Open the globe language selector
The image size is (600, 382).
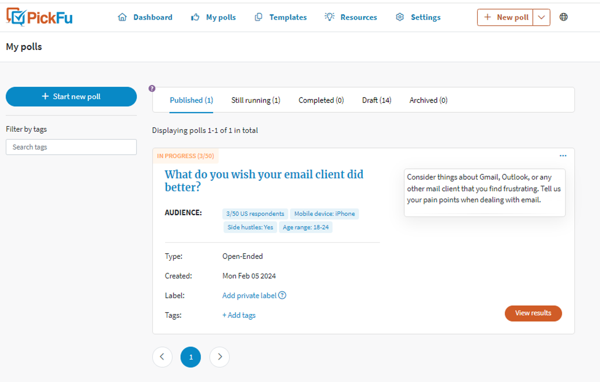(564, 17)
